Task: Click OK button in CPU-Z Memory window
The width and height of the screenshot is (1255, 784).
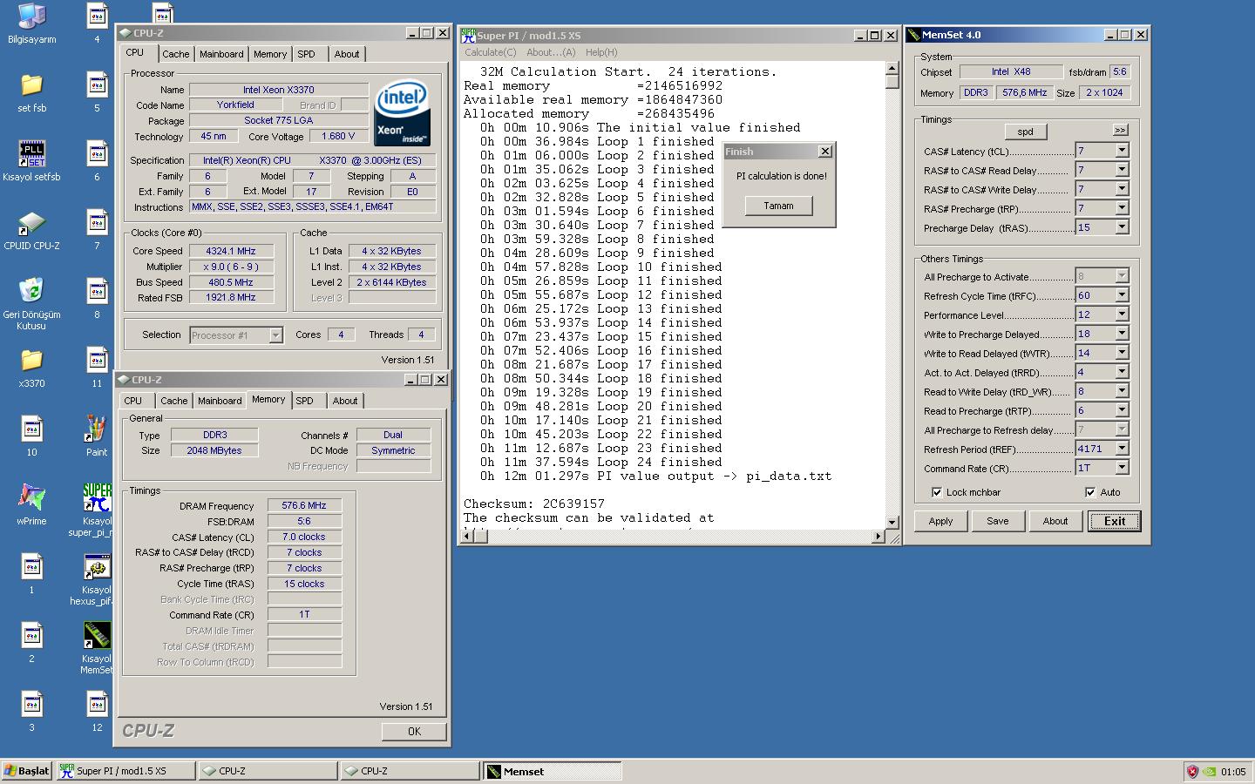Action: [414, 731]
